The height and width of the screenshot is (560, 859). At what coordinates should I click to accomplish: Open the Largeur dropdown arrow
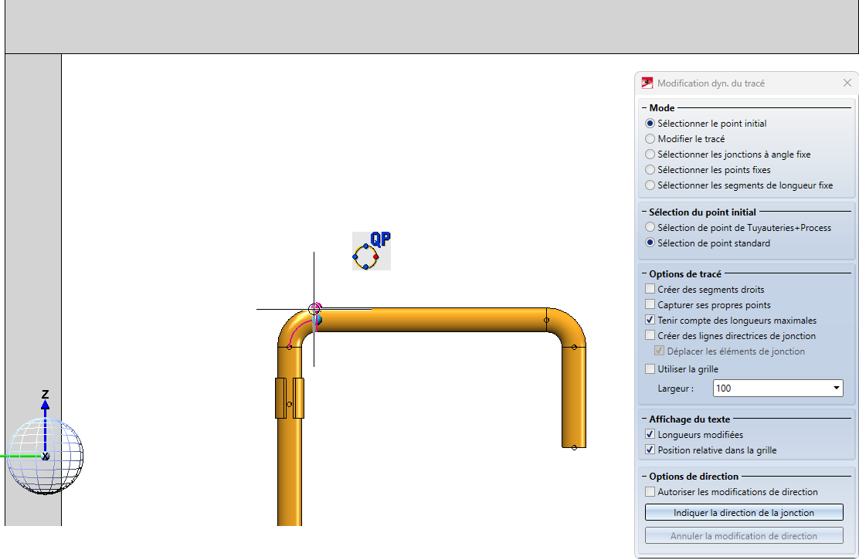click(837, 389)
